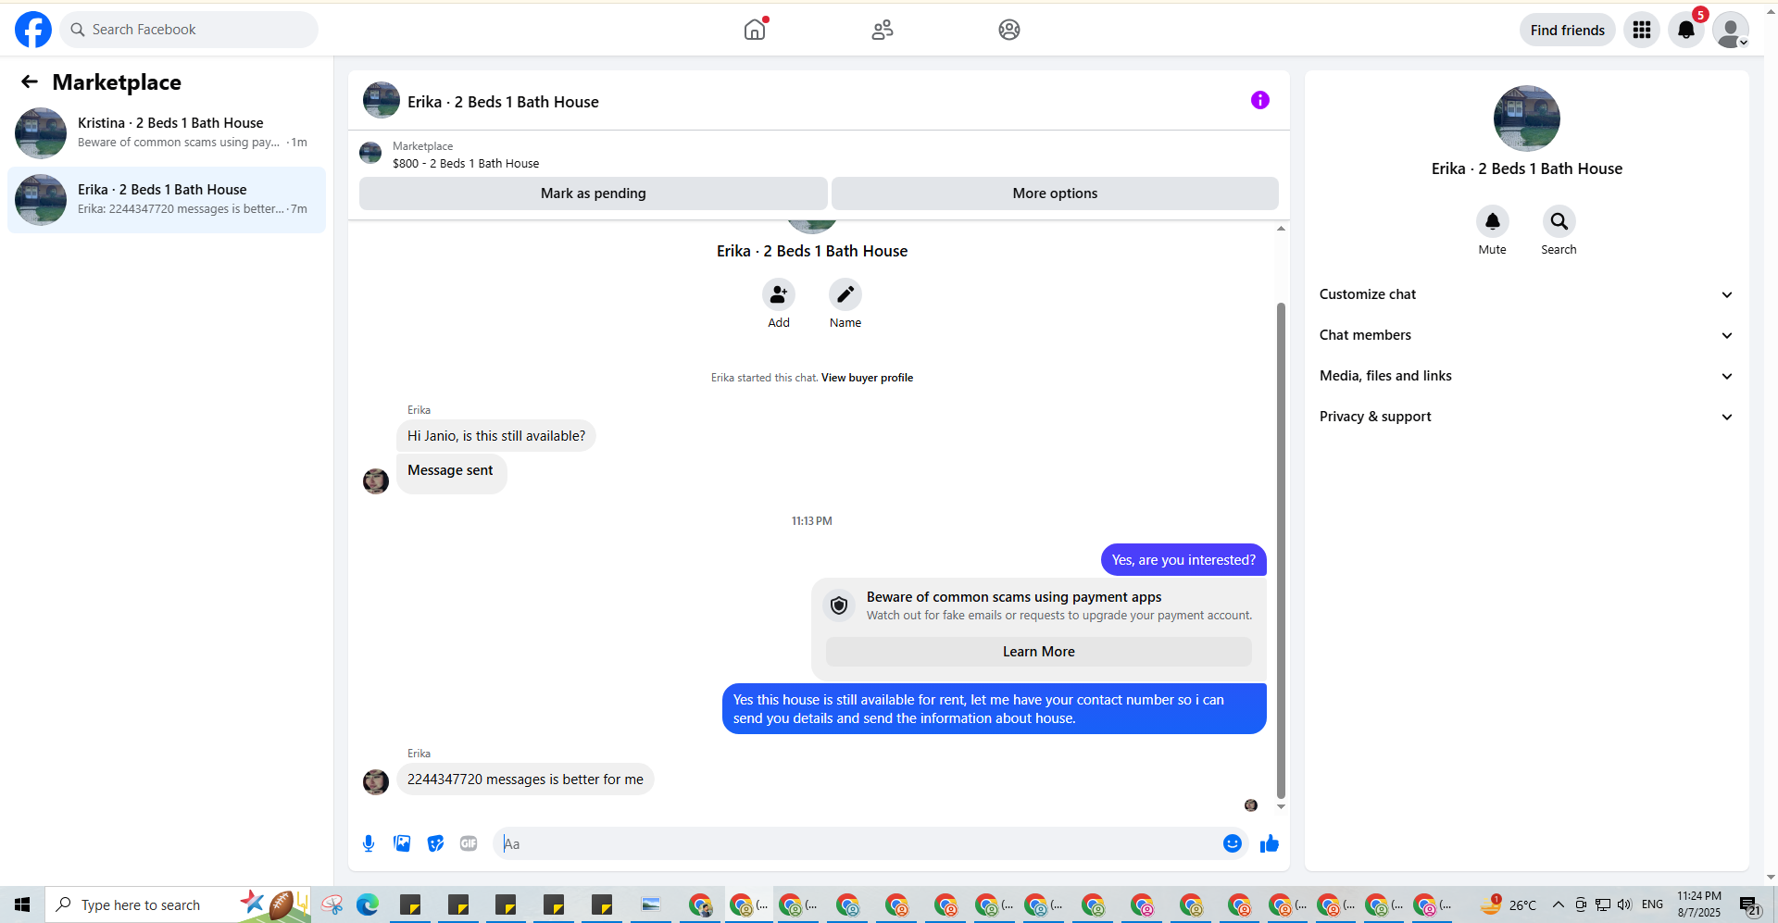This screenshot has width=1778, height=923.
Task: Record a voice clip with microphone icon
Action: [369, 843]
